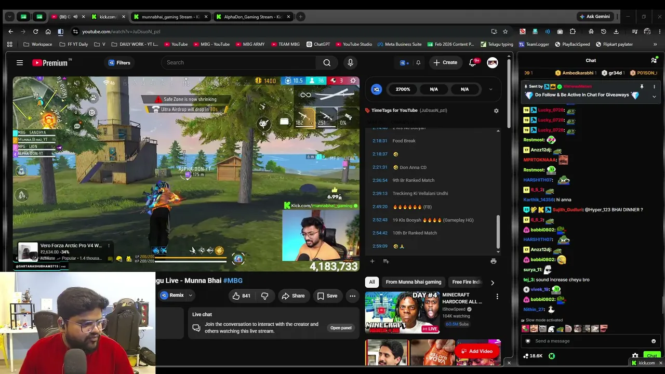Open Minecraft Hardcore live video thumbnail
Viewport: 665px width, 374px height.
pyautogui.click(x=402, y=312)
